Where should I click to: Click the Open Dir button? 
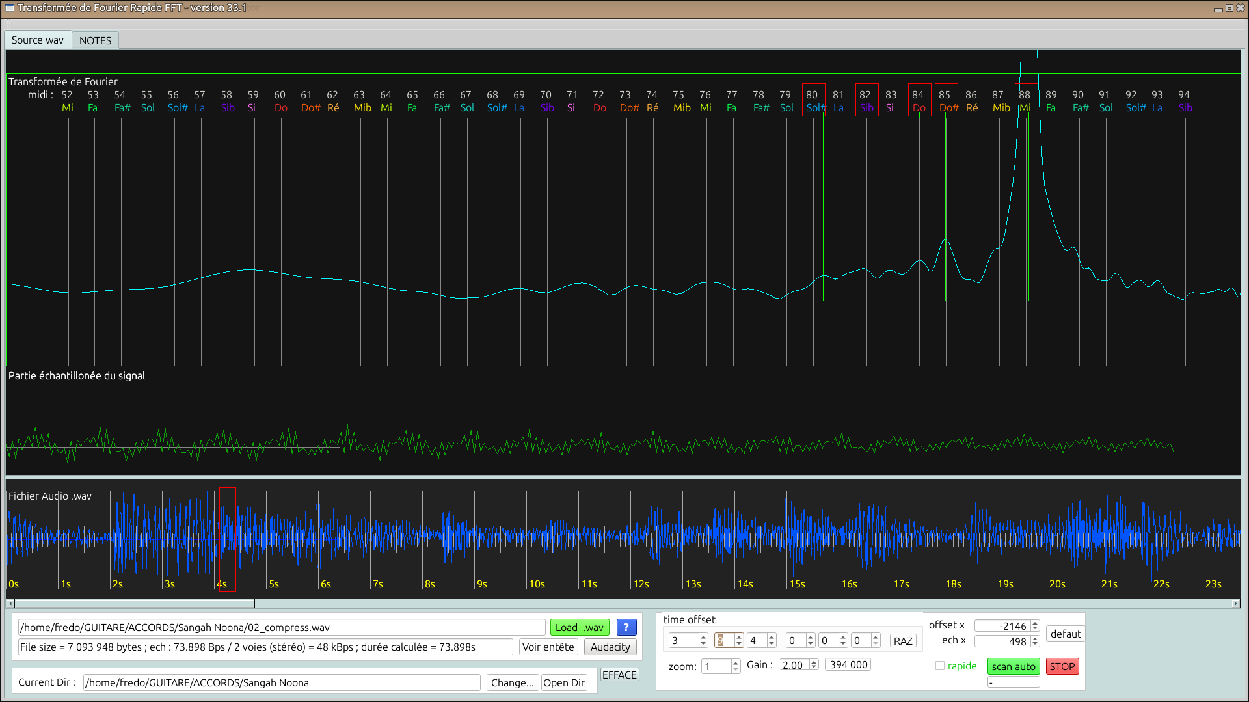(x=564, y=682)
